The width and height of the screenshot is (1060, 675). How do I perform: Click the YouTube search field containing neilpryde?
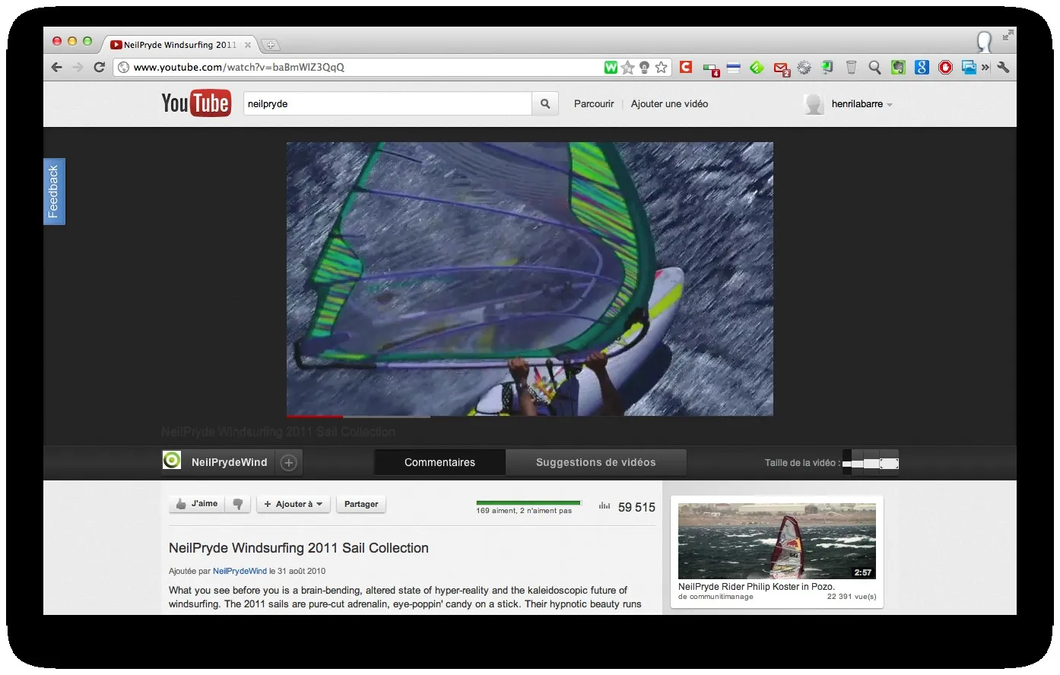387,104
